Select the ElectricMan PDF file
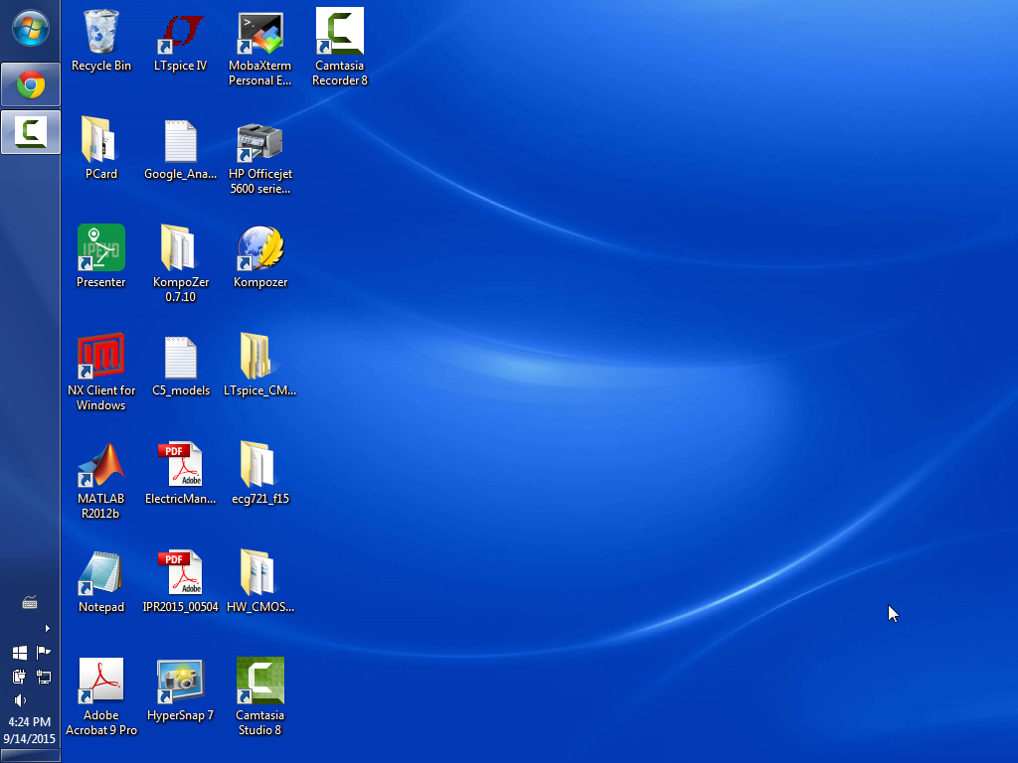The width and height of the screenshot is (1018, 763). (181, 466)
